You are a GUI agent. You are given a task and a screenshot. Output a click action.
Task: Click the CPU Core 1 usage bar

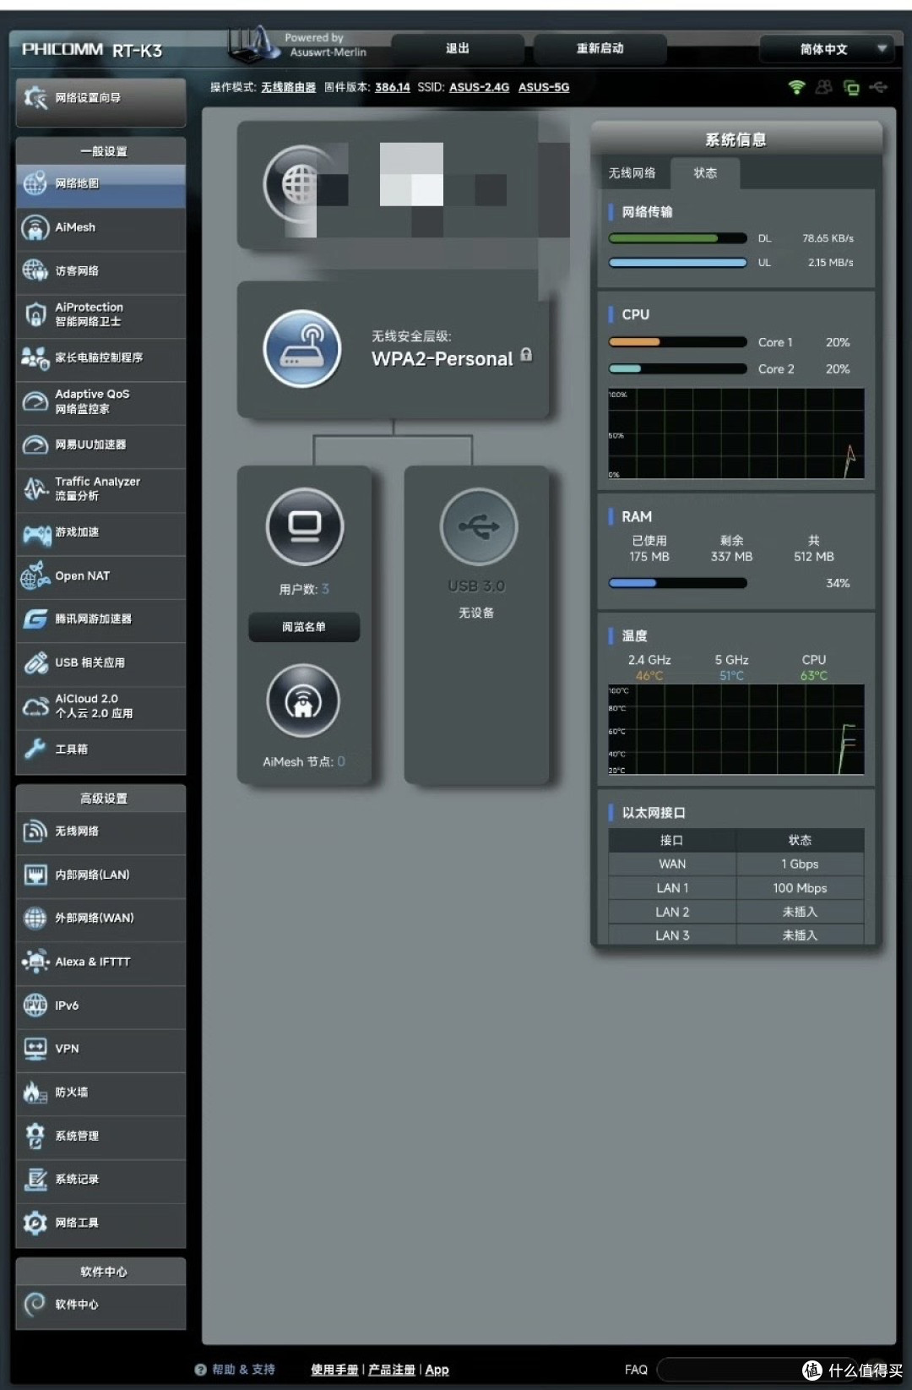[678, 342]
